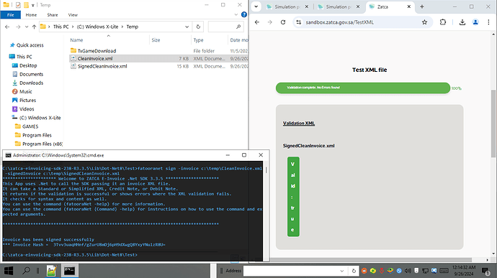Refresh the Temp folder in Explorer
The image size is (497, 278).
pyautogui.click(x=198, y=27)
